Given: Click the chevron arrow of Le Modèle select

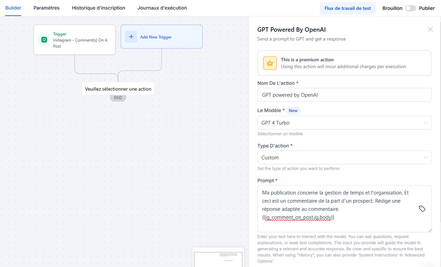Looking at the screenshot, I should tap(426, 123).
